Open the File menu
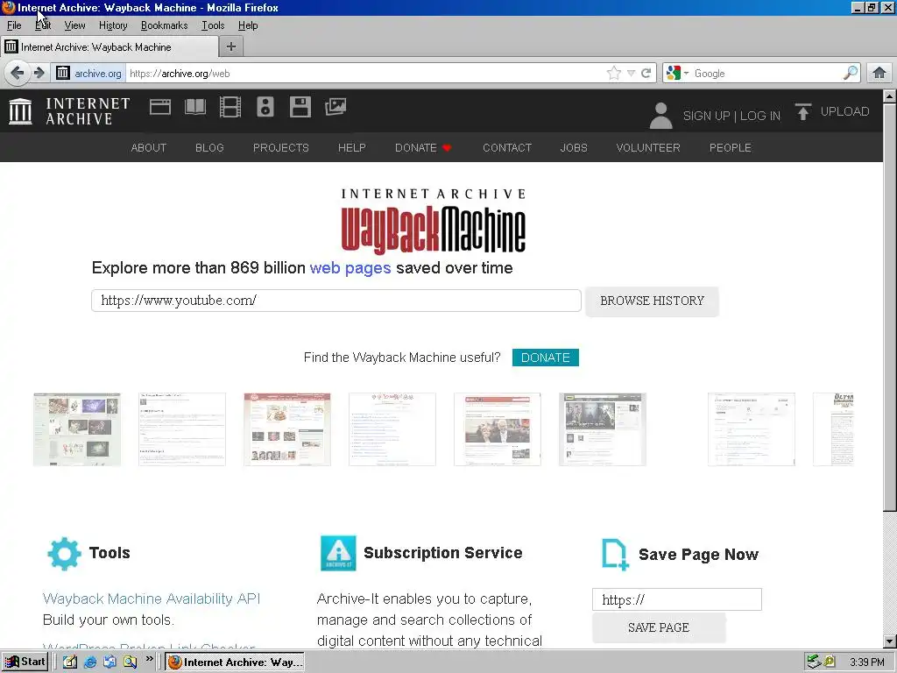897x673 pixels. click(14, 25)
